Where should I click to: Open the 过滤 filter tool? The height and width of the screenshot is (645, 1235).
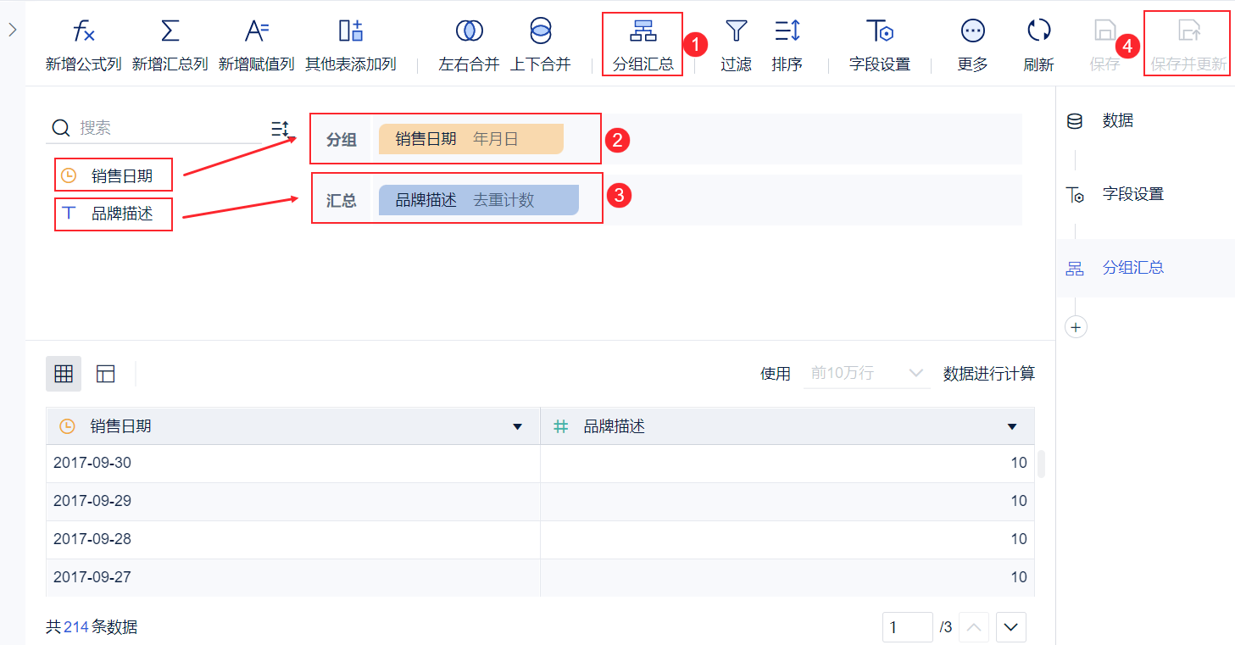point(736,45)
